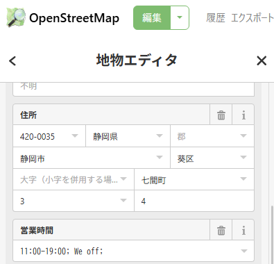Expand the 静岡市 city dropdown
Image resolution: width=274 pixels, height=264 pixels.
(160, 158)
